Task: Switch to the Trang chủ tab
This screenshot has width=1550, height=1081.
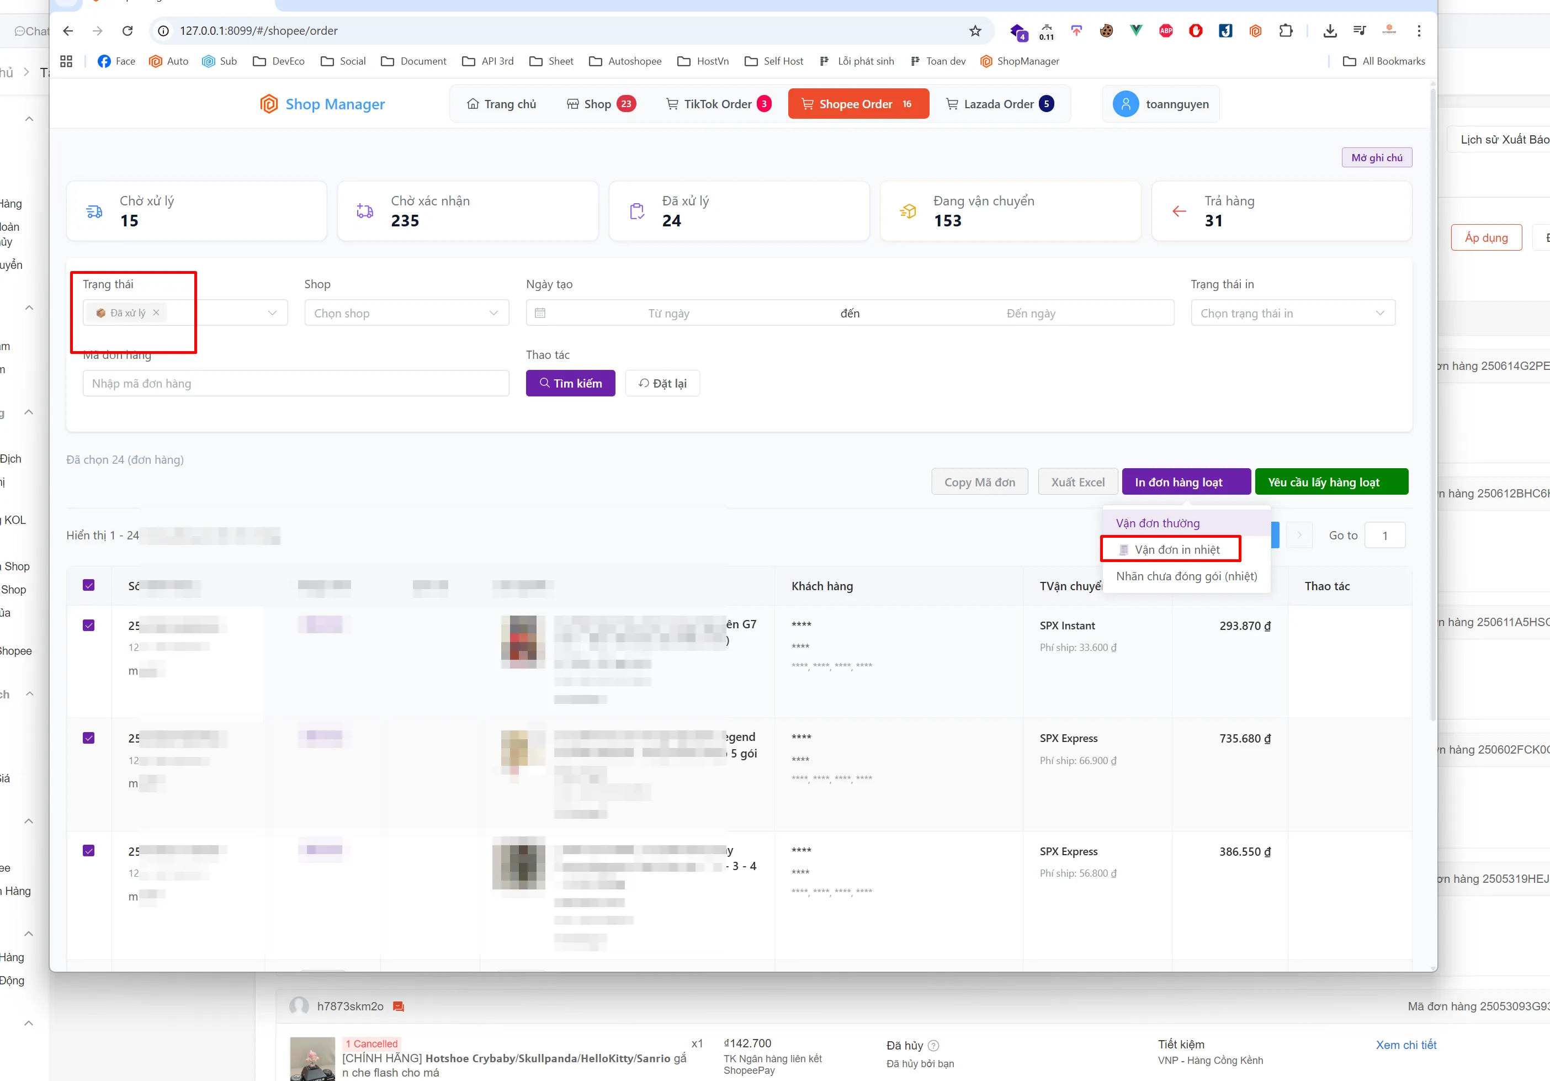Action: pyautogui.click(x=501, y=104)
